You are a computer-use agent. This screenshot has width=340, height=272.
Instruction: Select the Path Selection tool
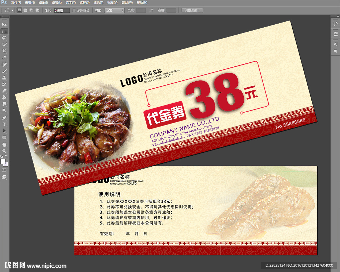click(x=4, y=131)
